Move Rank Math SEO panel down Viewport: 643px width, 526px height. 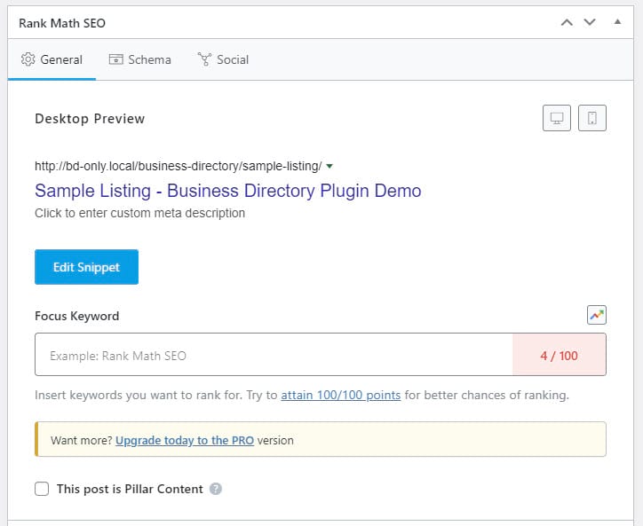pyautogui.click(x=590, y=22)
